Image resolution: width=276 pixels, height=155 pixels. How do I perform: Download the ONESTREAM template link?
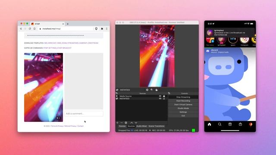point(93,43)
